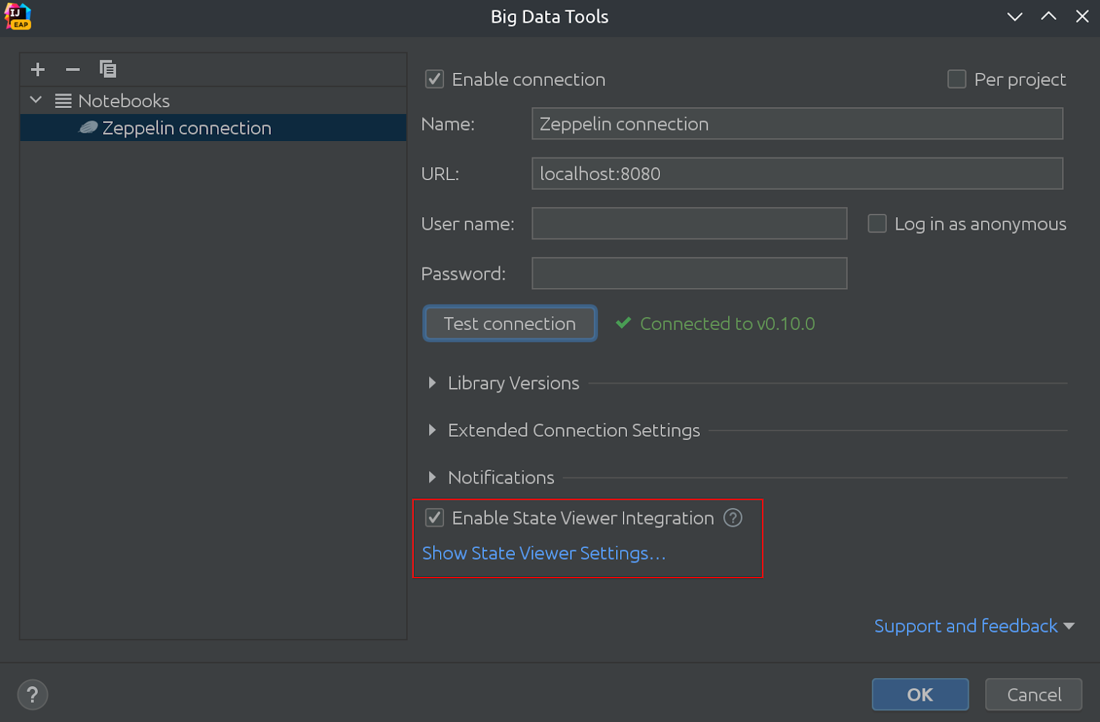The image size is (1100, 722).
Task: Click the State Viewer help question icon
Action: [x=733, y=518]
